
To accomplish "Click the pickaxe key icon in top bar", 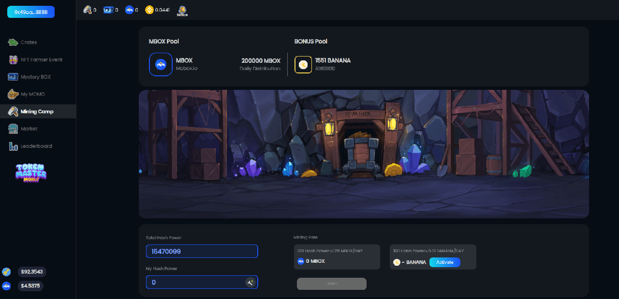I will tap(88, 10).
